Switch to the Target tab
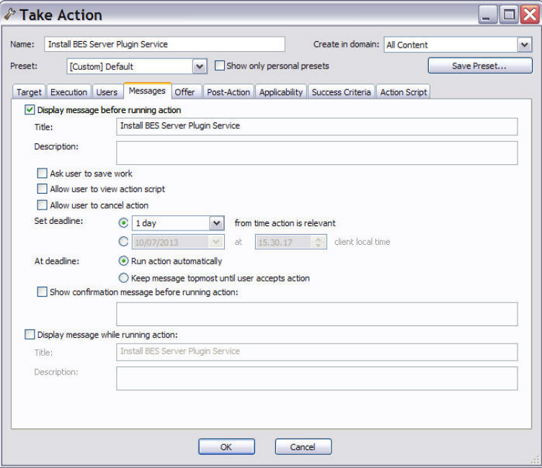The width and height of the screenshot is (542, 468). [x=29, y=92]
